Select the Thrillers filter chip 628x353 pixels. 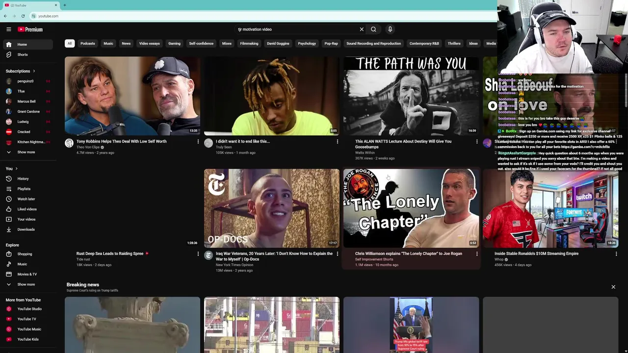click(x=454, y=44)
